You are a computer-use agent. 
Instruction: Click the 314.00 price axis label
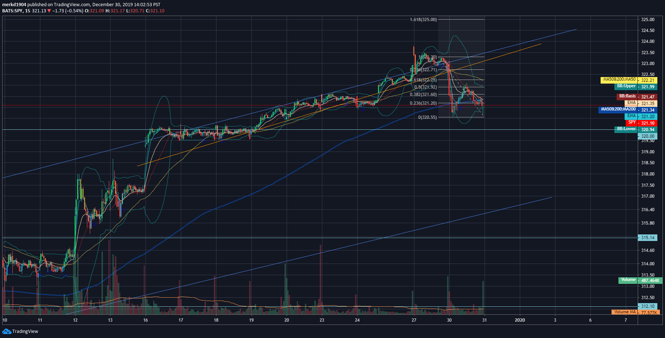(x=648, y=264)
